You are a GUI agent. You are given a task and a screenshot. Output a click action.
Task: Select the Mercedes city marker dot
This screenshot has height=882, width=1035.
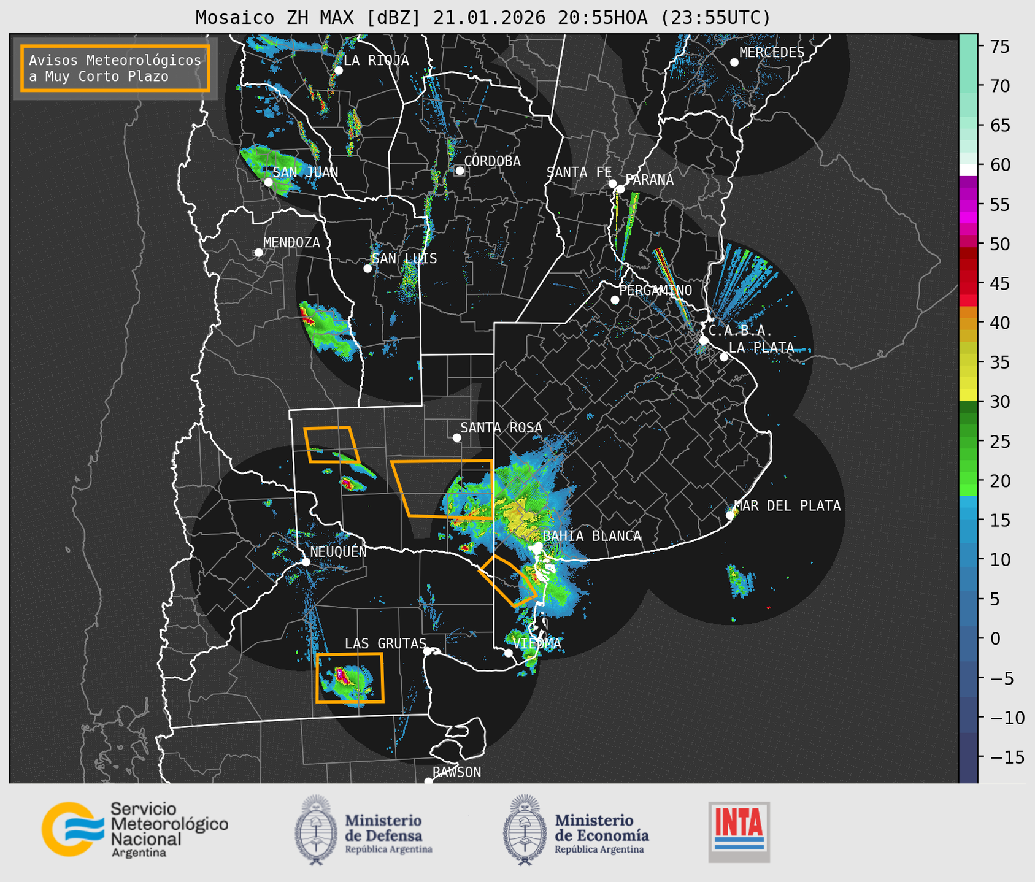[x=734, y=63]
